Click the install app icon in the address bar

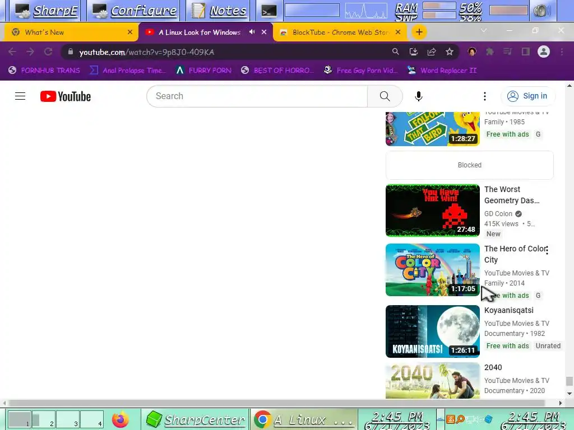pos(413,52)
